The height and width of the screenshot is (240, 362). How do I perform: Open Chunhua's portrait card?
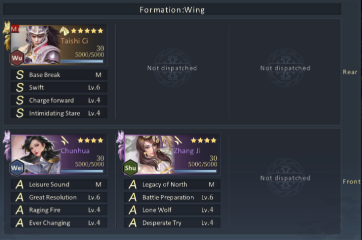click(59, 154)
